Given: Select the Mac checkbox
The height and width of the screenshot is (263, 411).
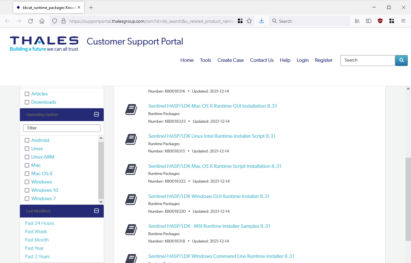Looking at the screenshot, I should [x=27, y=165].
